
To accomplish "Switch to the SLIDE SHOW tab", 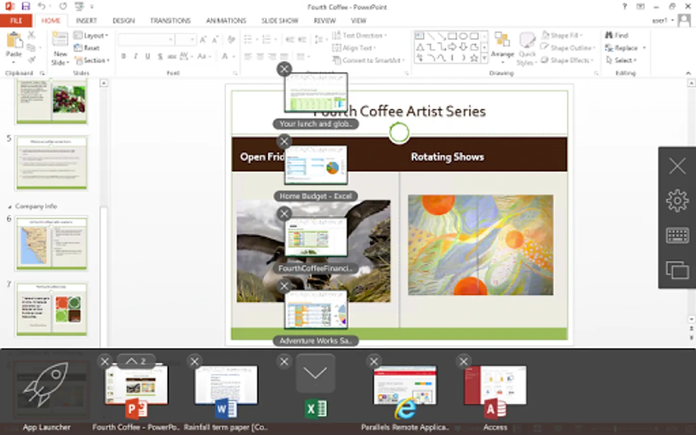I will (x=280, y=21).
